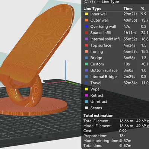
Task: Select the Bridge line type label
Action: coord(96,58)
